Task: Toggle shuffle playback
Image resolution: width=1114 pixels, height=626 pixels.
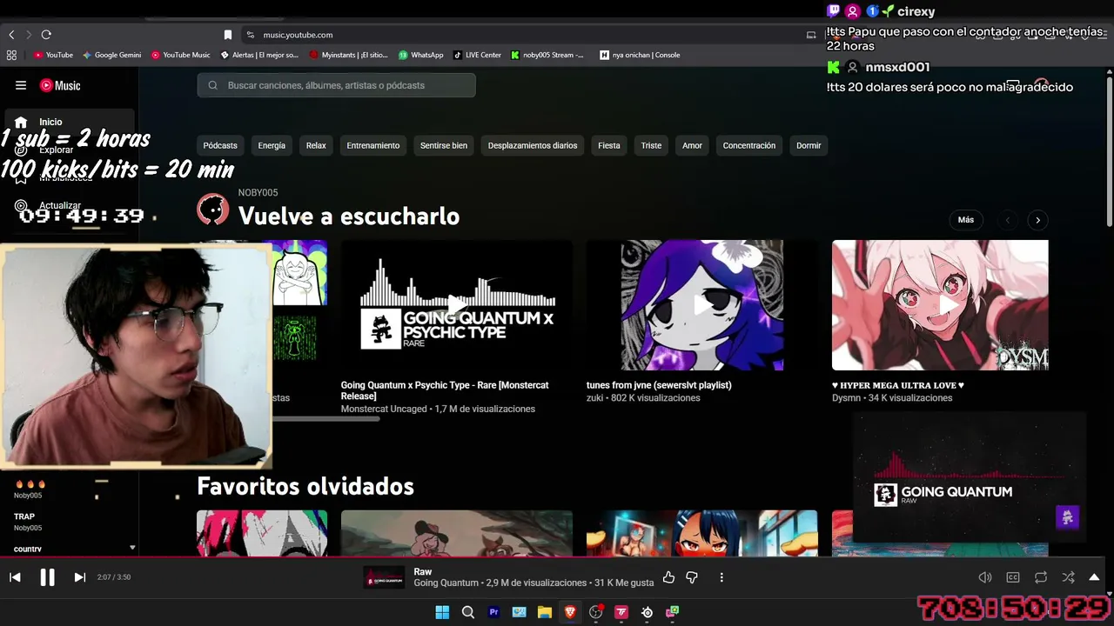Action: point(1069,577)
